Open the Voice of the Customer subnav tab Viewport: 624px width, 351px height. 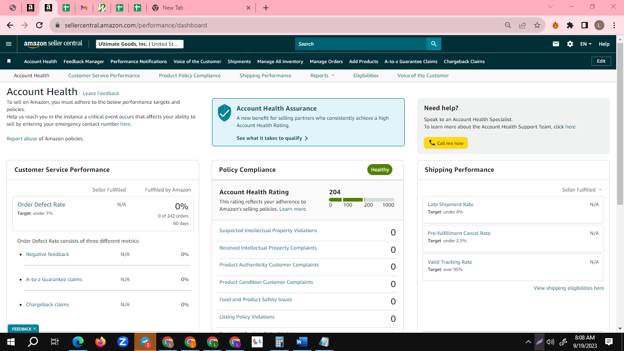pyautogui.click(x=423, y=75)
